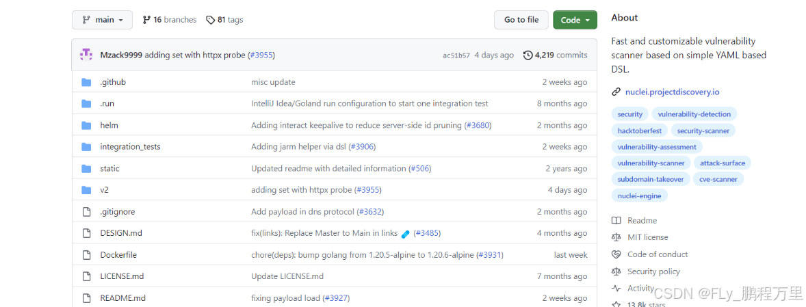Click the .github folder icon
806x307 pixels.
pos(86,82)
